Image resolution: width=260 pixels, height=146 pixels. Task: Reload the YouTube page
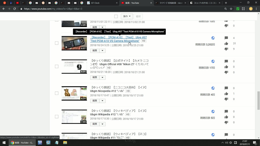[15, 9]
